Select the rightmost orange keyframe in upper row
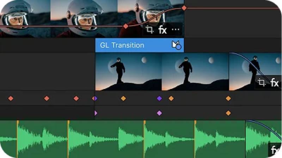This screenshot has width=282, height=158. tap(228, 98)
